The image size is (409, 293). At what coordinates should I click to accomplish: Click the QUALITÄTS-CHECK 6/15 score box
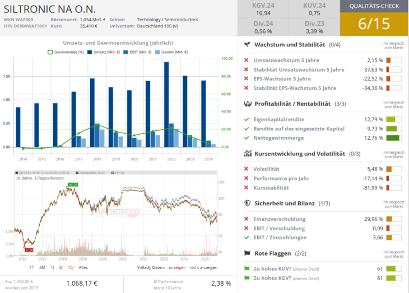(374, 18)
